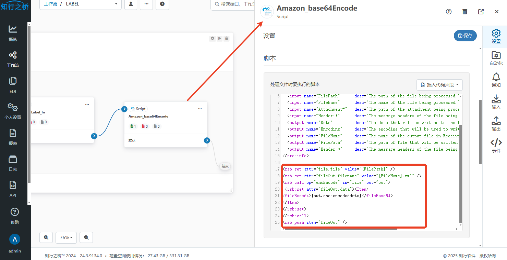This screenshot has width=507, height=260.
Task: Click the 工作流 breadcrumb link
Action: tap(51, 4)
